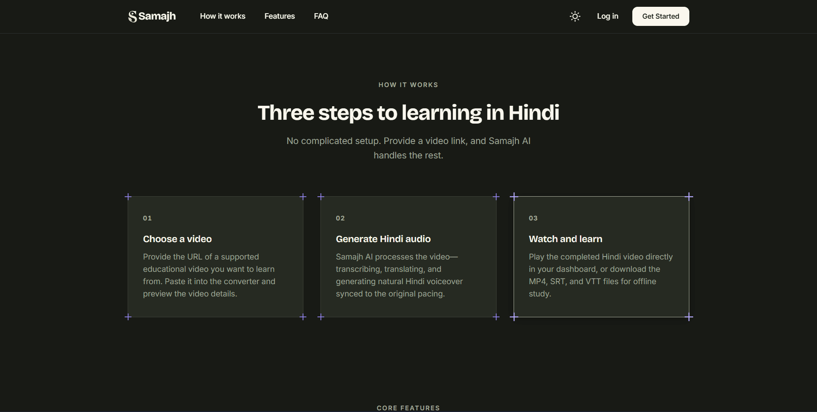817x412 pixels.
Task: Click the CORE FEATURES section label
Action: pyautogui.click(x=408, y=408)
